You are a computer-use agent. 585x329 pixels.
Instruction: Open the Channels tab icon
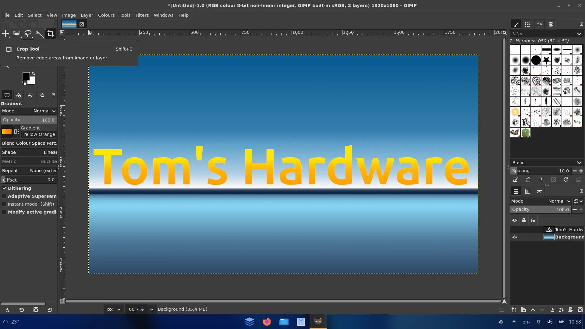click(x=528, y=191)
